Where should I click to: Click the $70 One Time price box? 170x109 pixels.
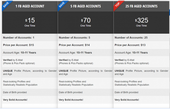click(86, 23)
